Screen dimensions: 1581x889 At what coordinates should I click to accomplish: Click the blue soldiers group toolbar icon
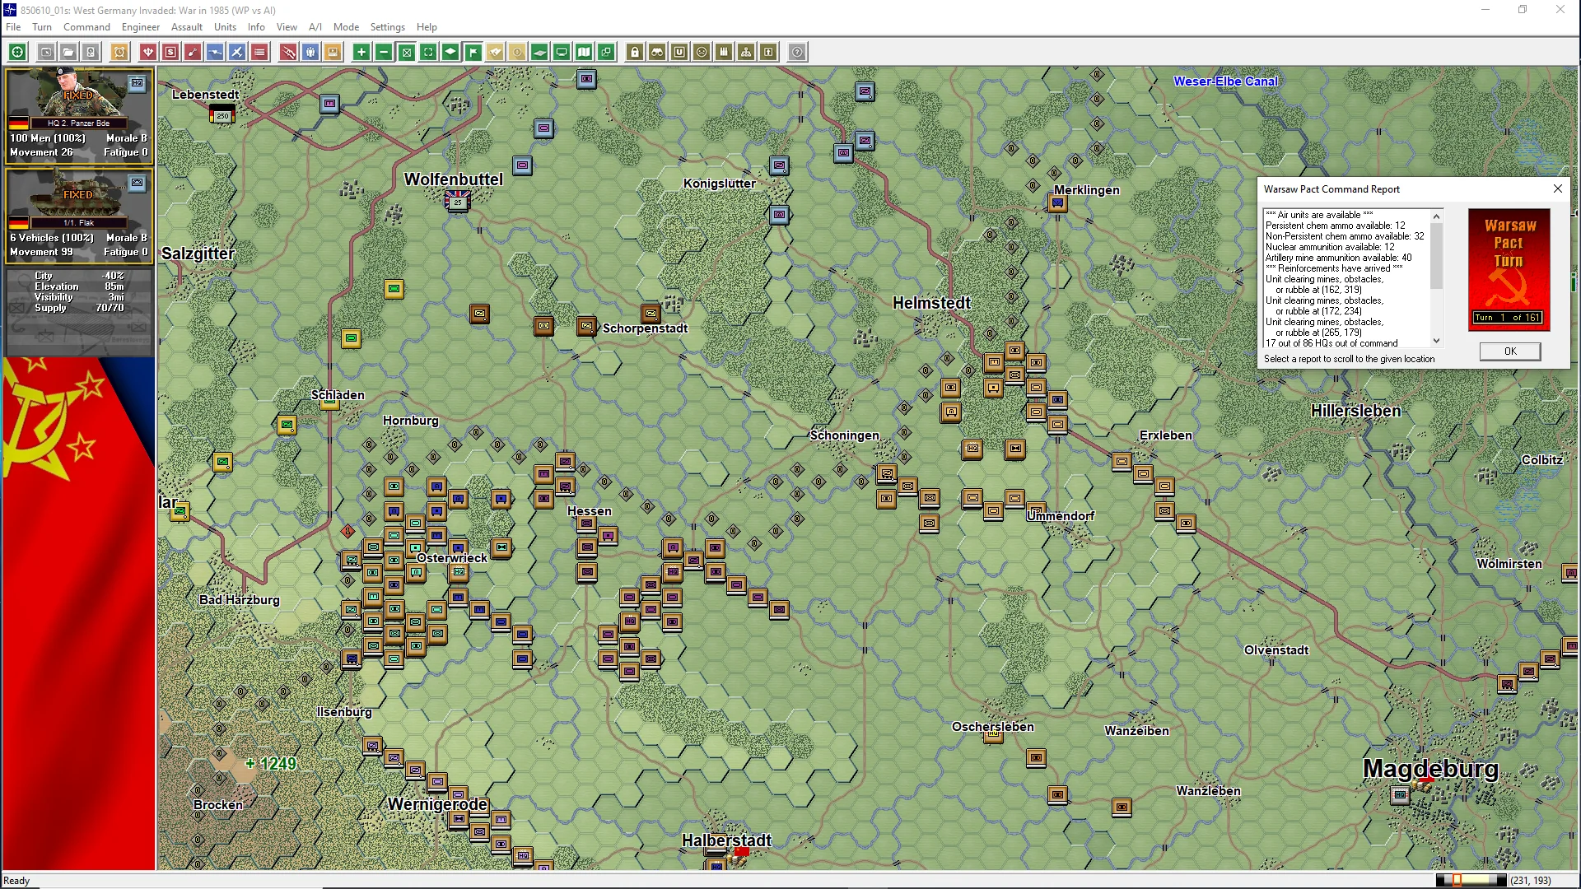(310, 52)
